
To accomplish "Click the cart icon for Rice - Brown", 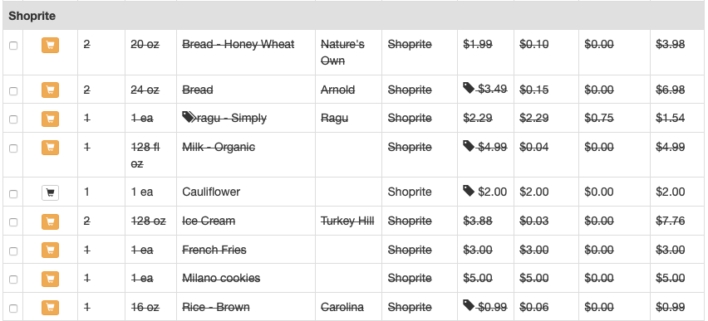I will (x=50, y=309).
